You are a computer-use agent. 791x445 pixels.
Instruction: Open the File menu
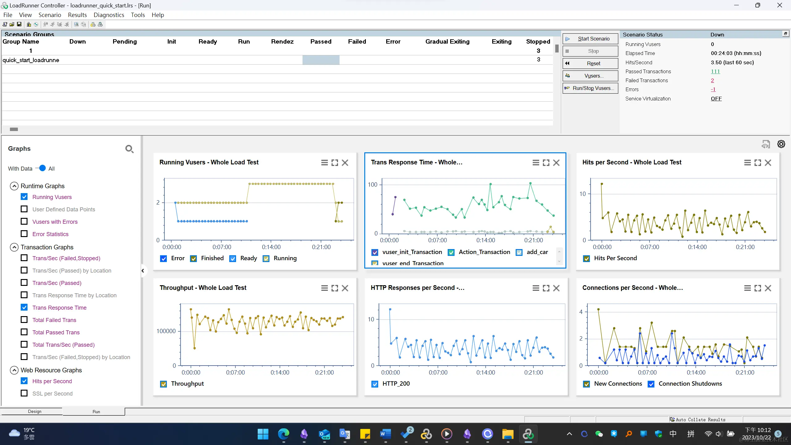(8, 15)
